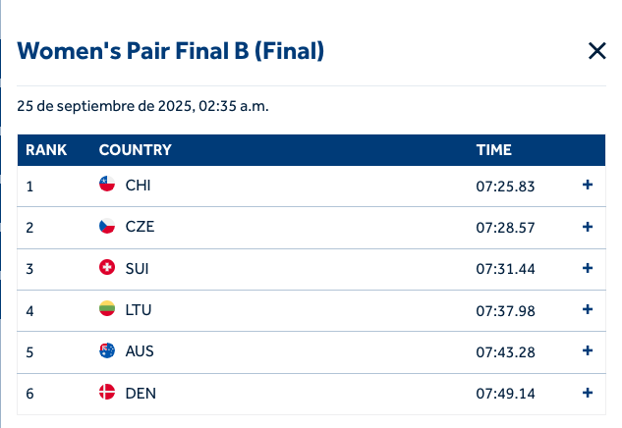Image resolution: width=622 pixels, height=428 pixels.
Task: Click the Switzerland flag icon
Action: [x=108, y=268]
